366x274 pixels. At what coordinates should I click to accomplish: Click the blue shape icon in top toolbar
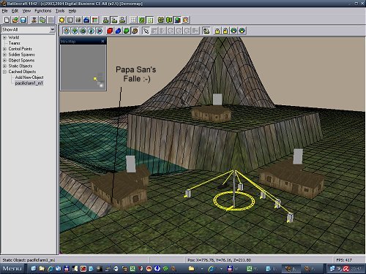(86, 20)
